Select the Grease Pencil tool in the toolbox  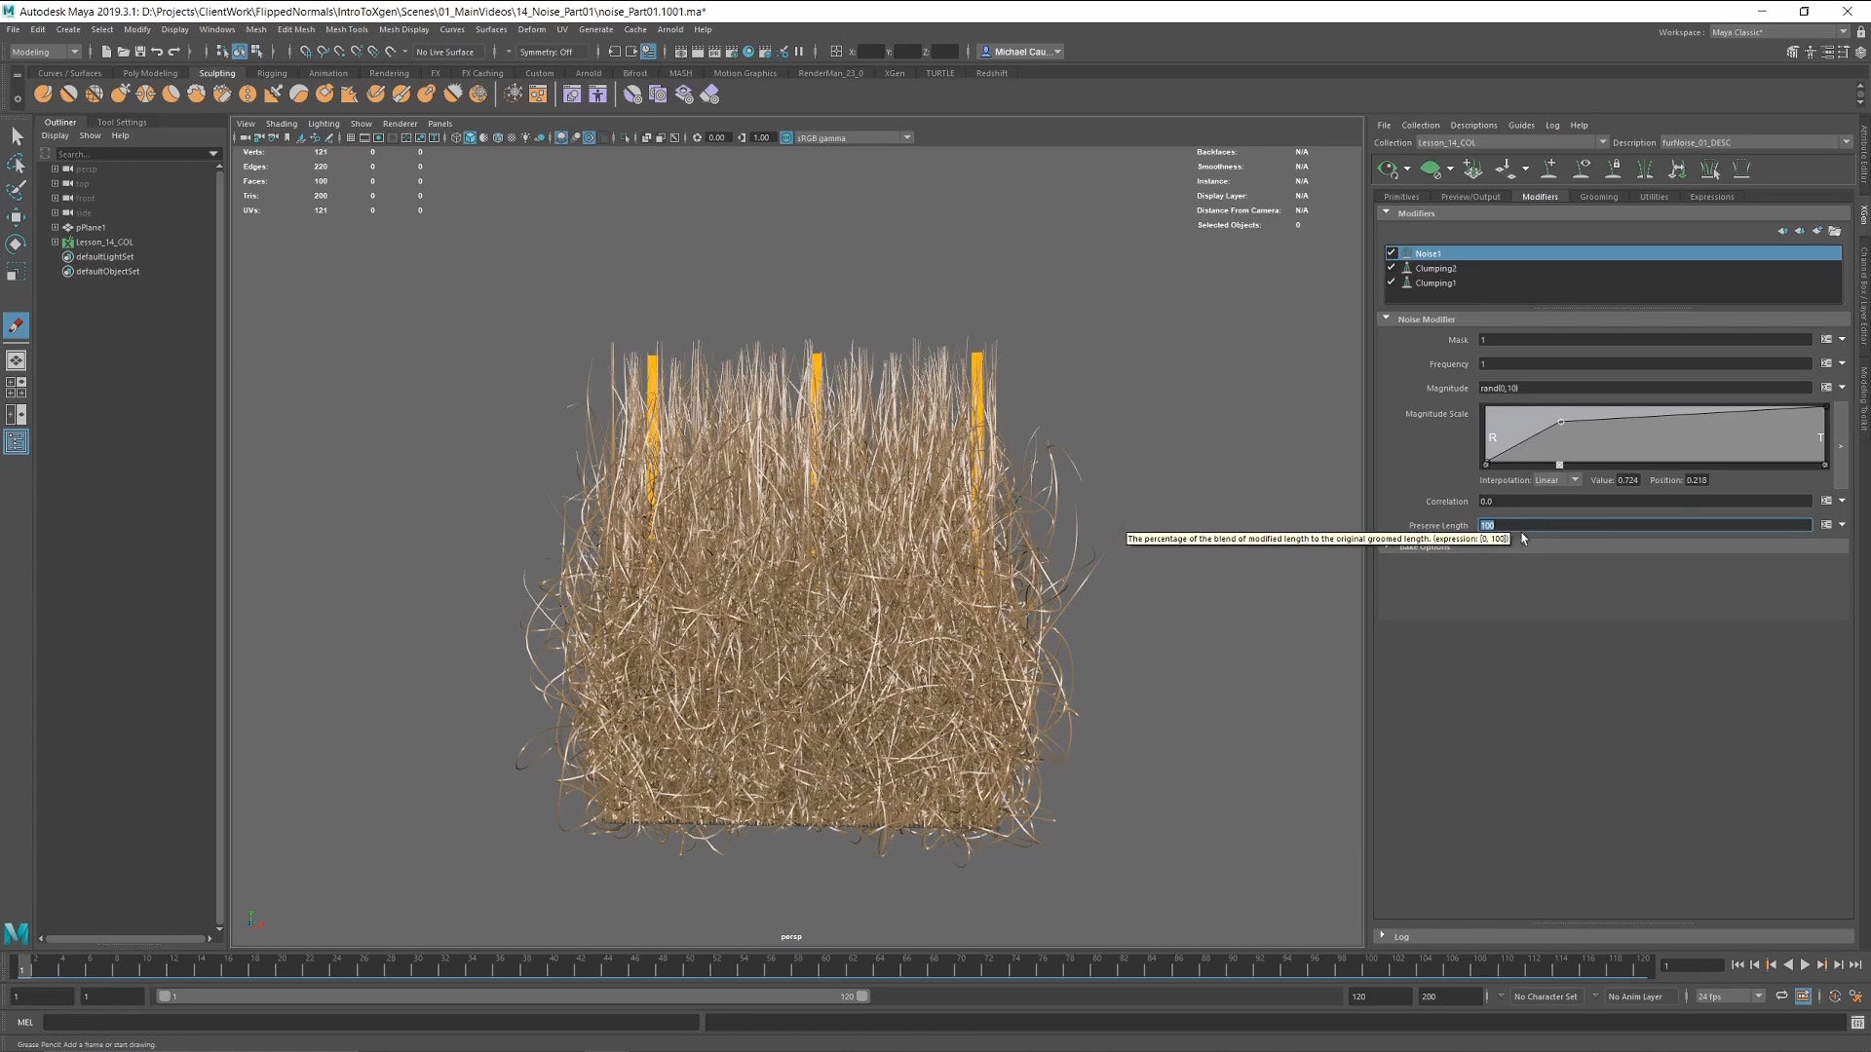point(17,325)
